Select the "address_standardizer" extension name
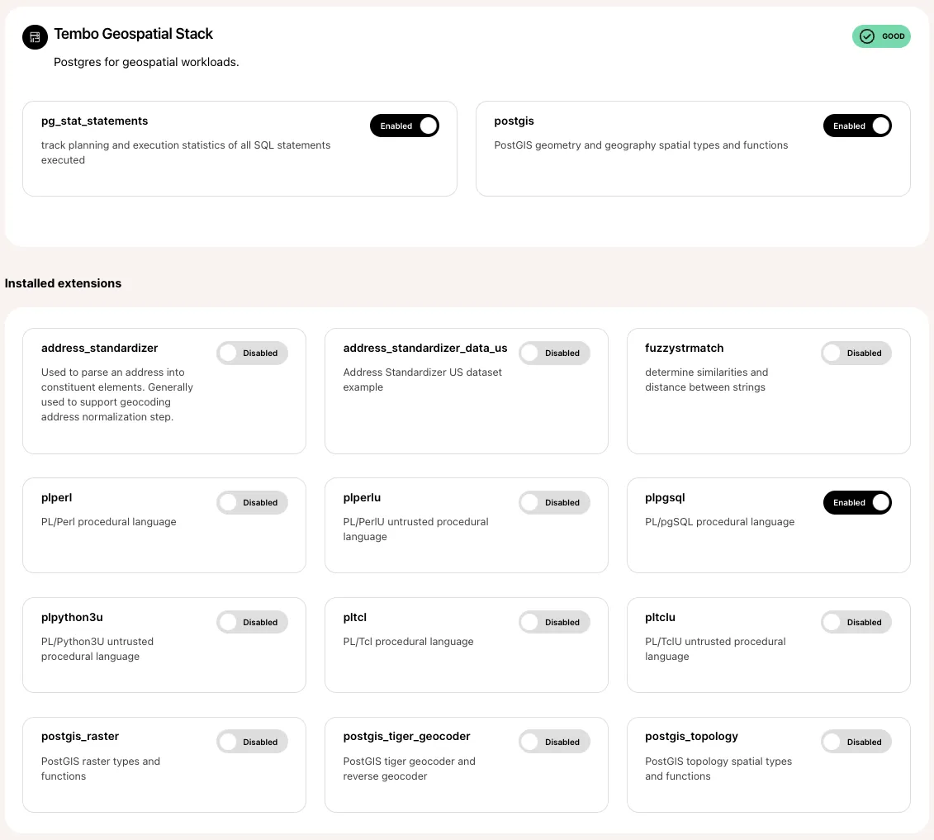Viewport: 934px width, 840px height. coord(99,348)
